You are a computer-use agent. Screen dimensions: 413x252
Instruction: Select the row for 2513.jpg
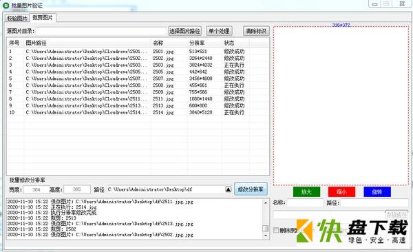tap(138, 106)
